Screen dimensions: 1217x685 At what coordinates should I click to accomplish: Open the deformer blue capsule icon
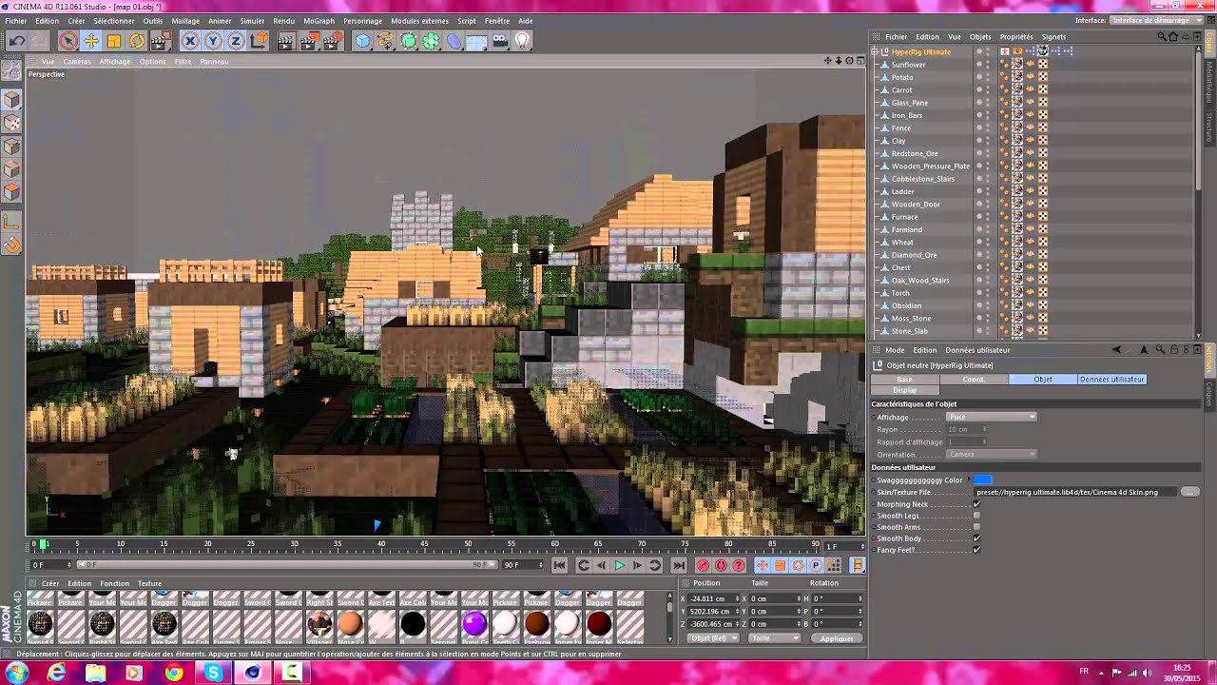click(454, 40)
